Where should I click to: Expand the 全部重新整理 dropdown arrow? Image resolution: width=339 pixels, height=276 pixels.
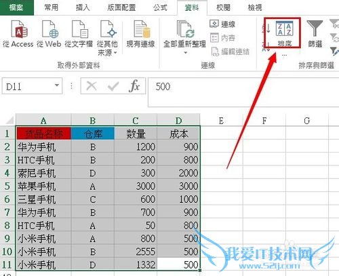click(185, 53)
